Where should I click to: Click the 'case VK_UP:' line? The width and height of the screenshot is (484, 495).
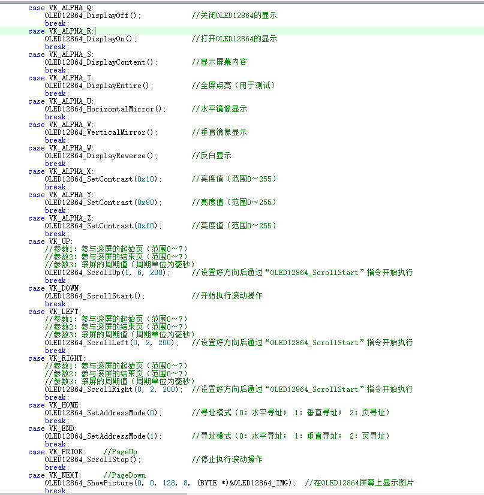point(50,242)
